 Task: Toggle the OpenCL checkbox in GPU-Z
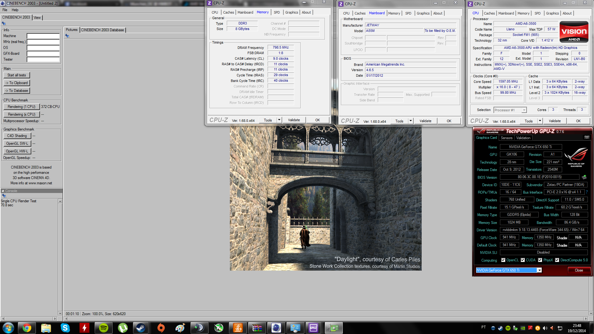point(503,260)
